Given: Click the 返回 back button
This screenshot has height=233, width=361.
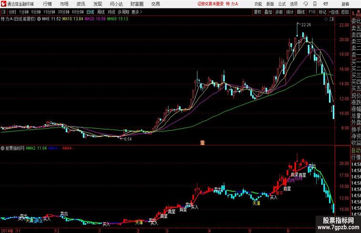Looking at the screenshot, I should [345, 12].
